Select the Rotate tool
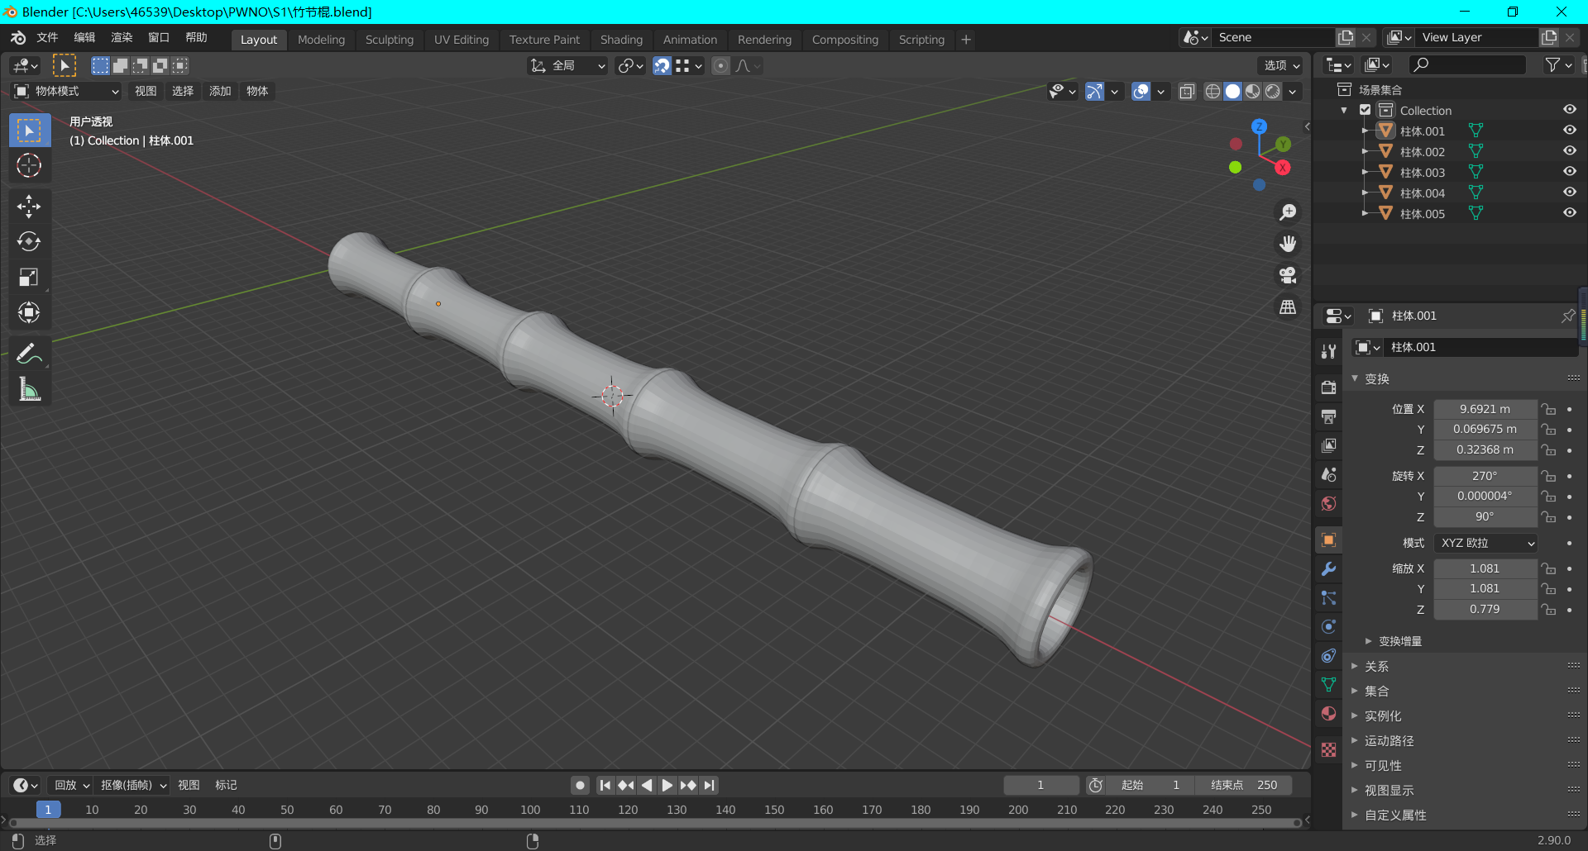 (29, 241)
